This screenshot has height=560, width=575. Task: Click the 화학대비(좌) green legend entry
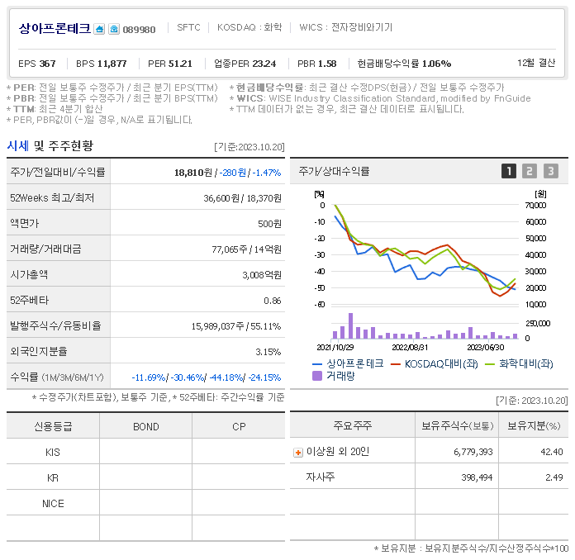519,363
